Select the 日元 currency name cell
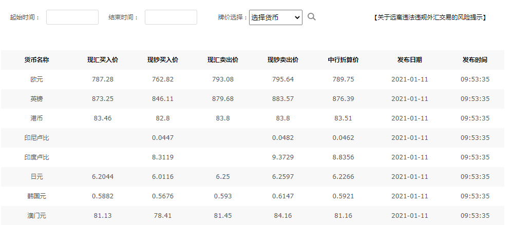Screen dimensions: 512x225 pos(36,177)
